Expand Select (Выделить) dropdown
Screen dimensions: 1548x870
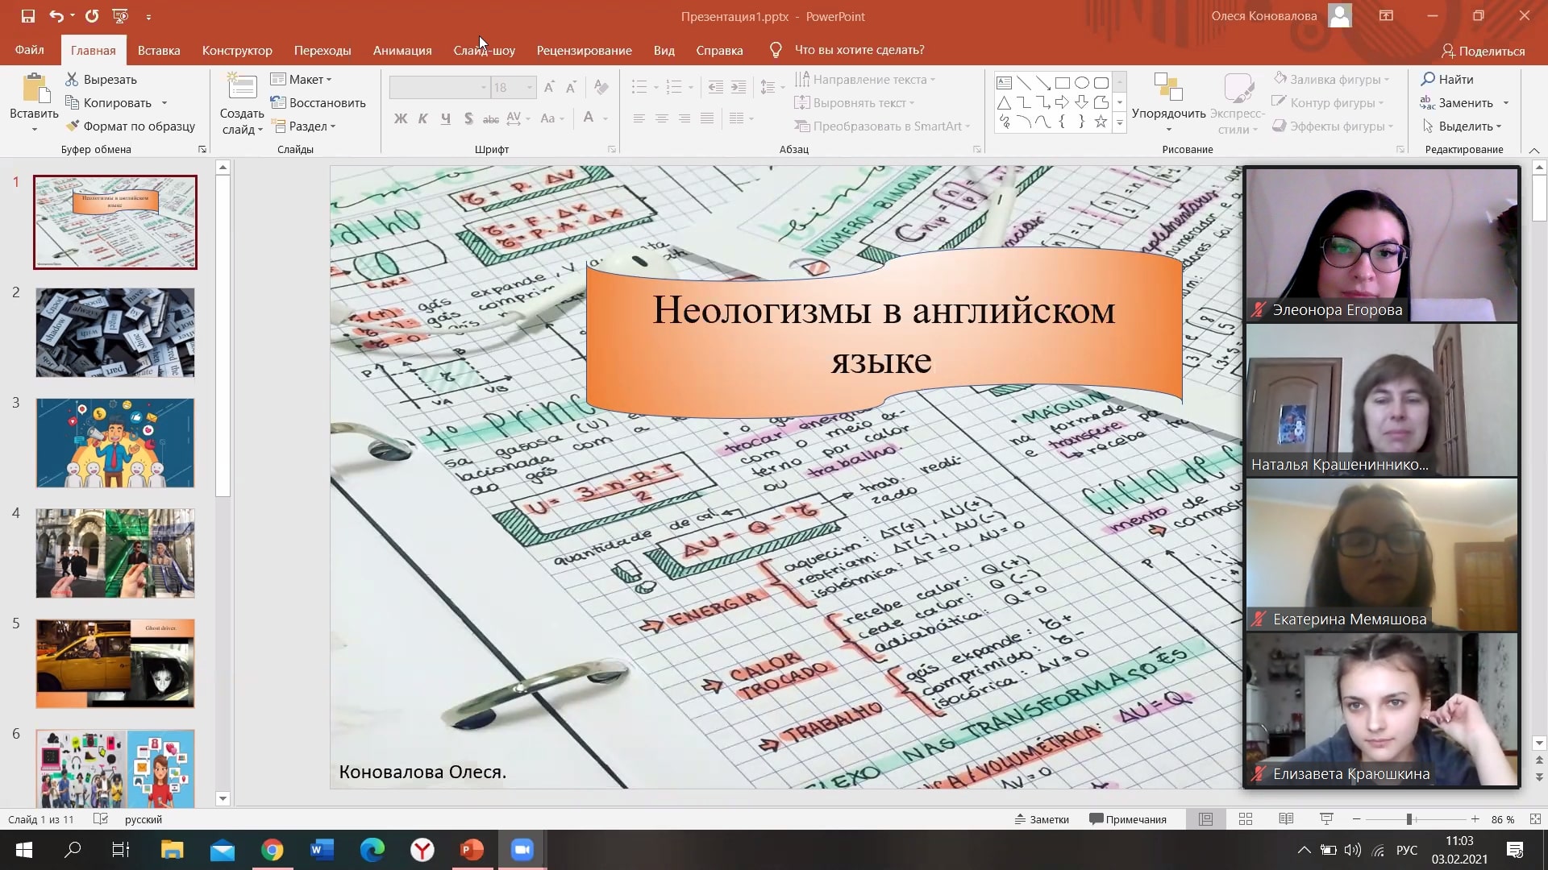1462,126
